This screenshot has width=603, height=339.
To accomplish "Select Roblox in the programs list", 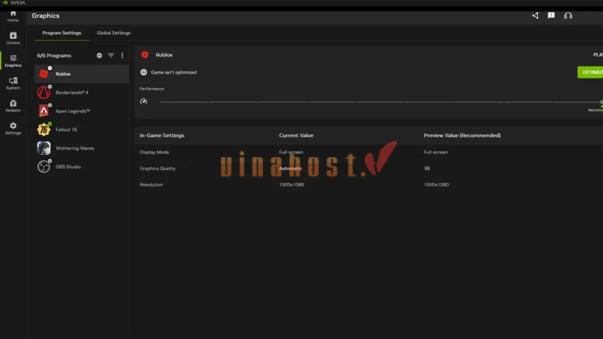I will point(81,74).
